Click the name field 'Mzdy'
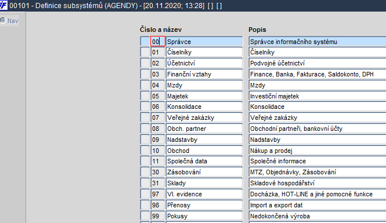 point(204,85)
